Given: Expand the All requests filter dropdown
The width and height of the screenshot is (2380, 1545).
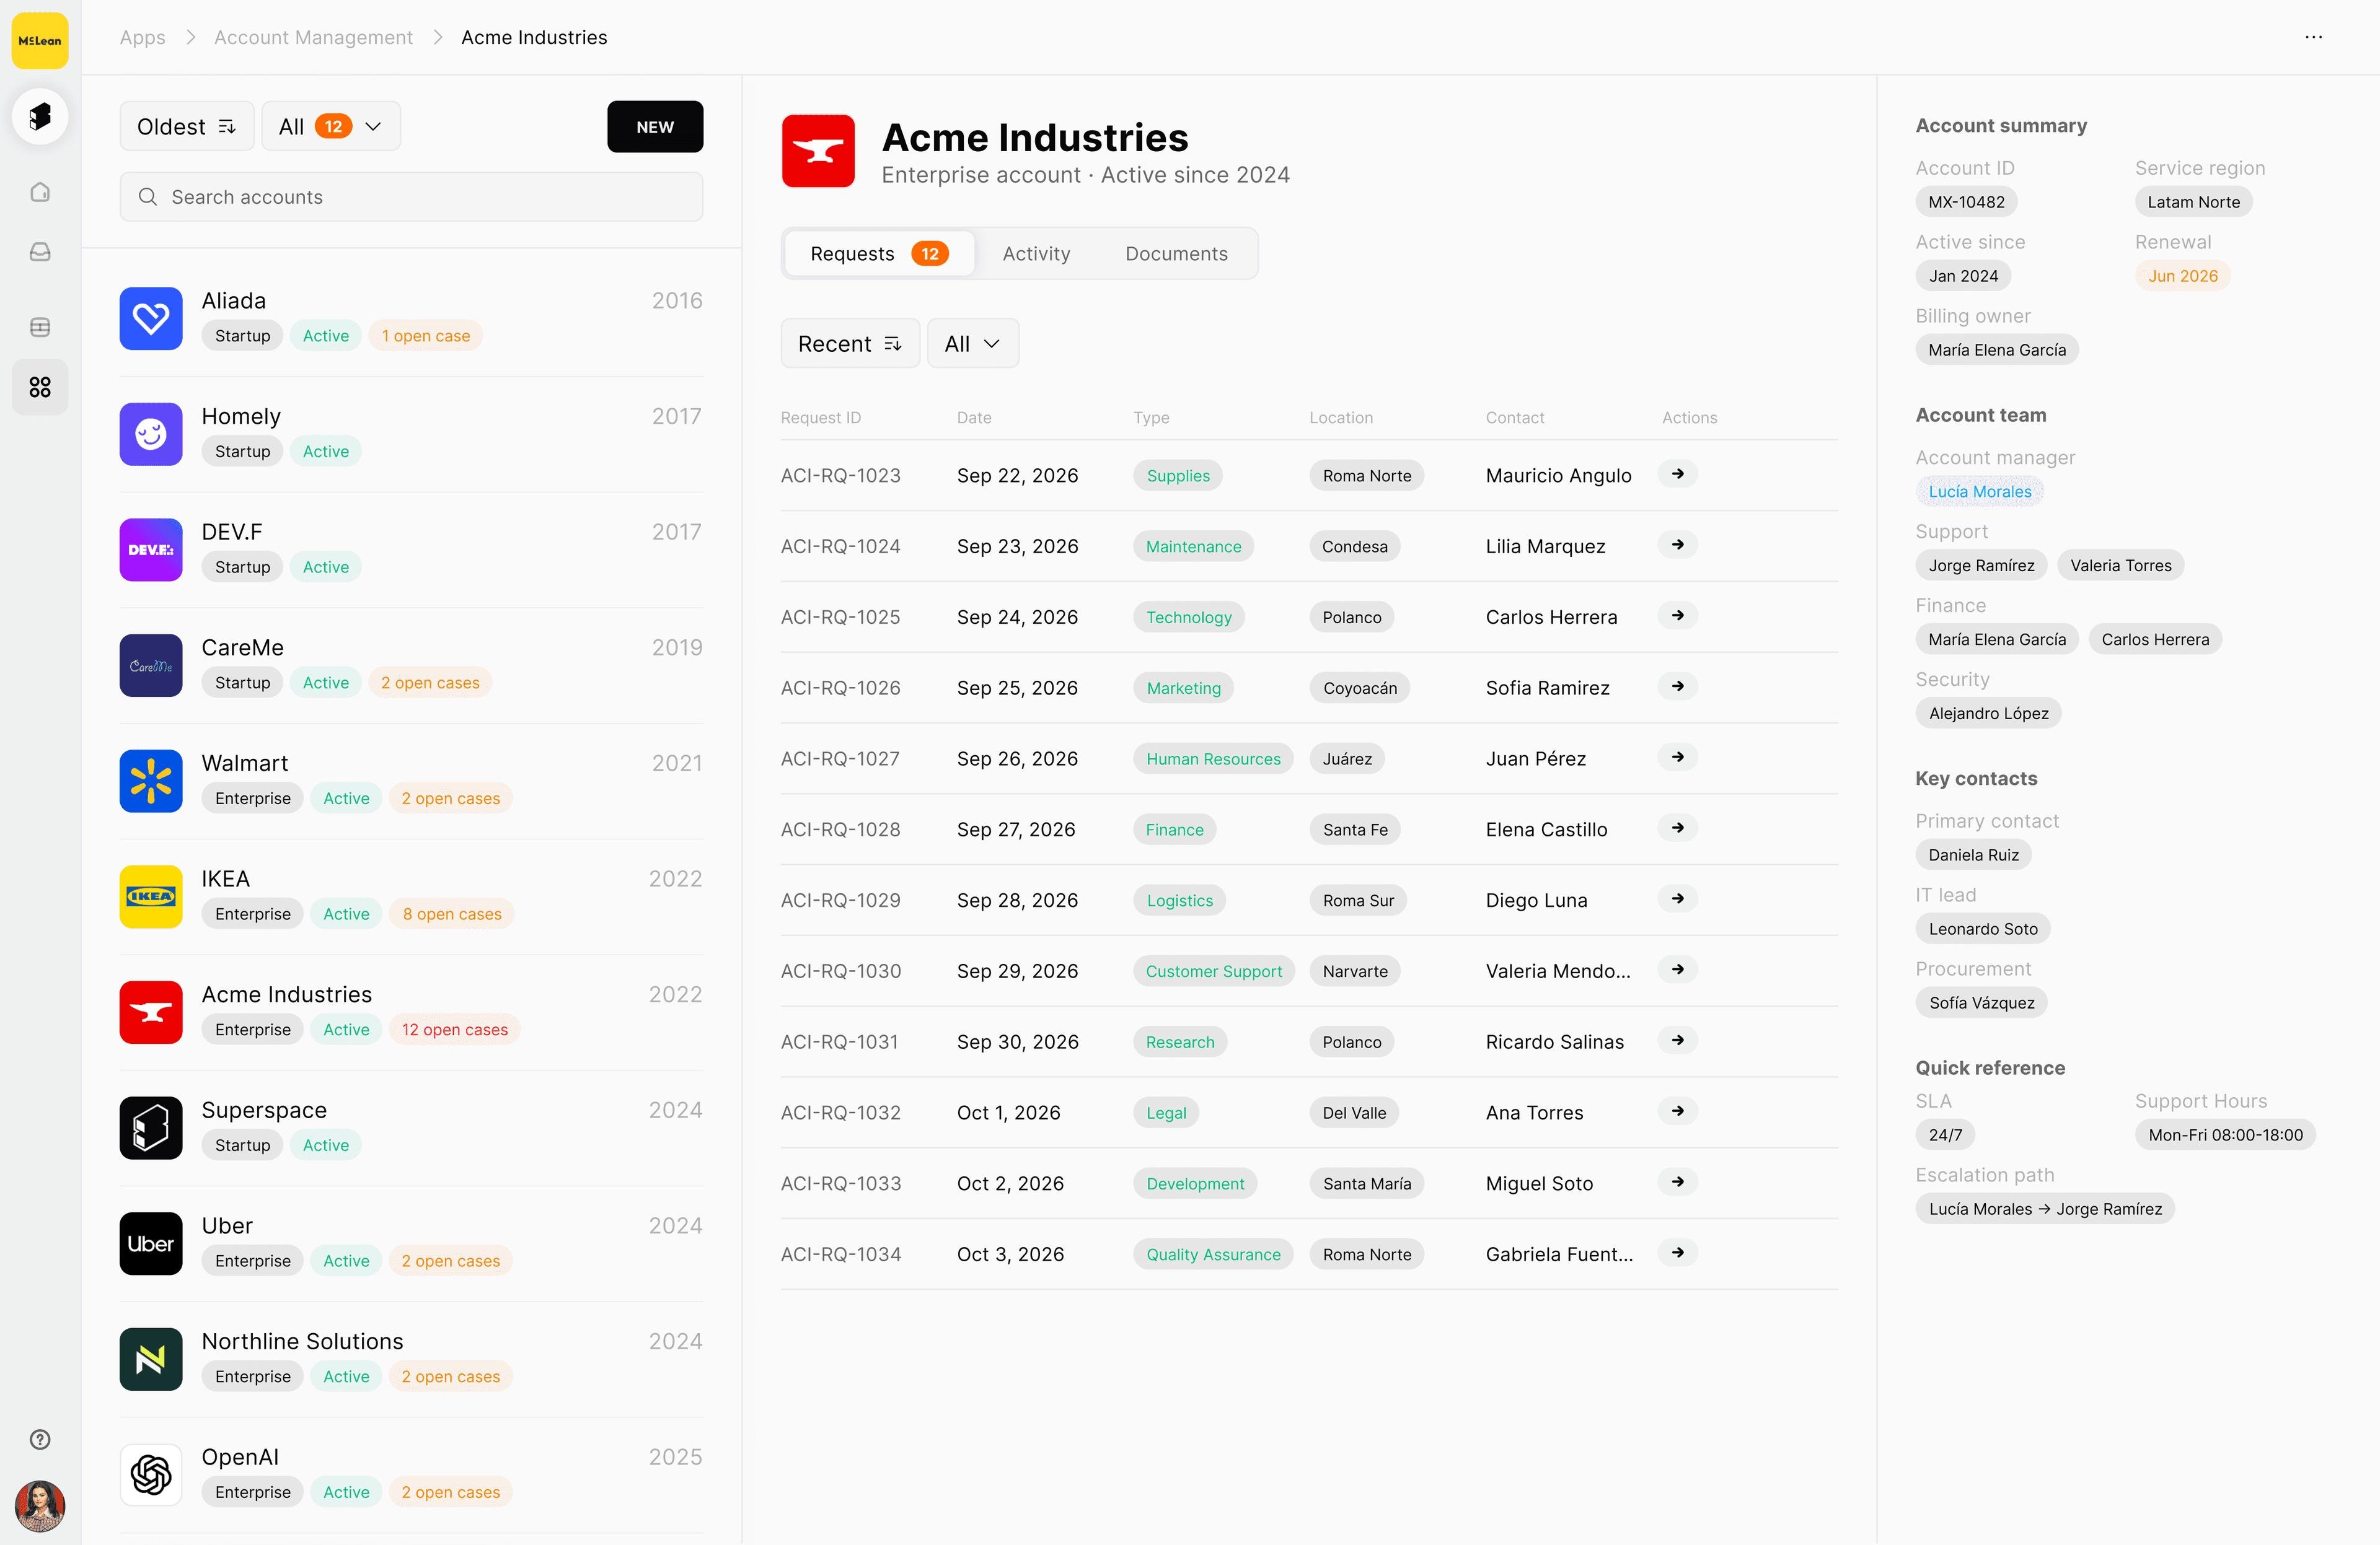Looking at the screenshot, I should pyautogui.click(x=973, y=344).
